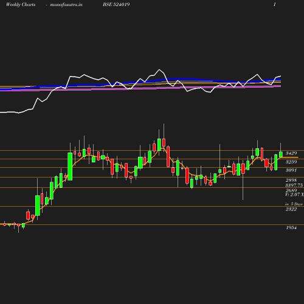This screenshot has height=304, width=304.
Task: Click the 3091 price level label
Action: (291, 170)
